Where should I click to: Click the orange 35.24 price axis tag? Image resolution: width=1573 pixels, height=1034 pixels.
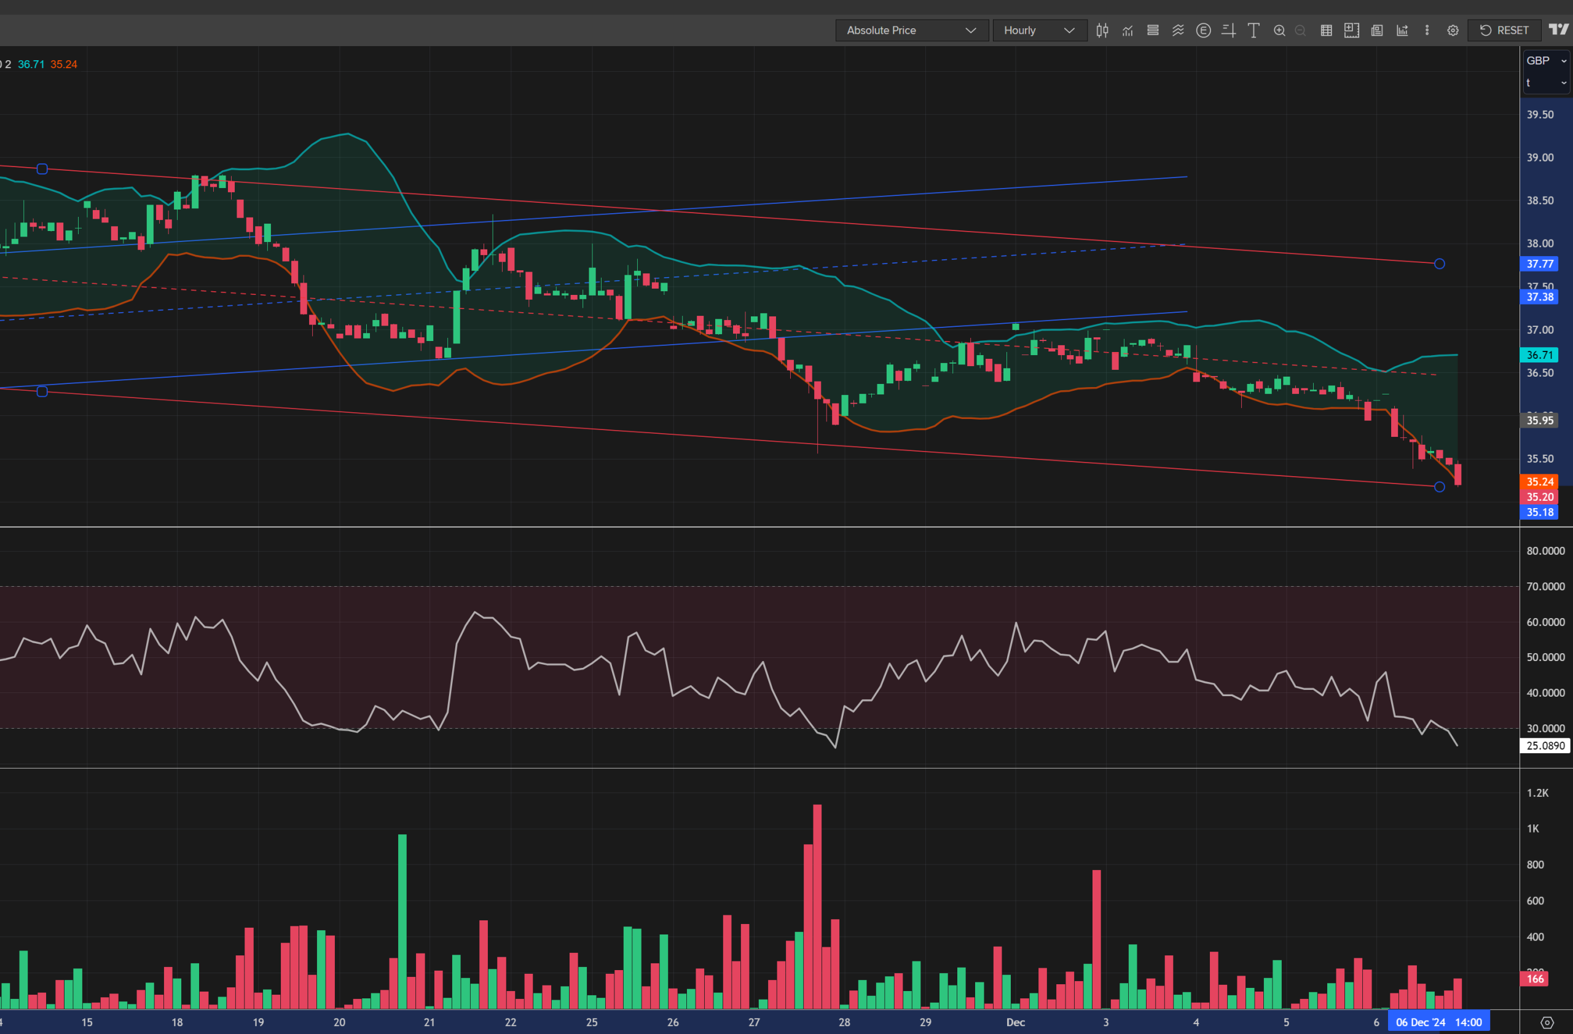pos(1539,482)
